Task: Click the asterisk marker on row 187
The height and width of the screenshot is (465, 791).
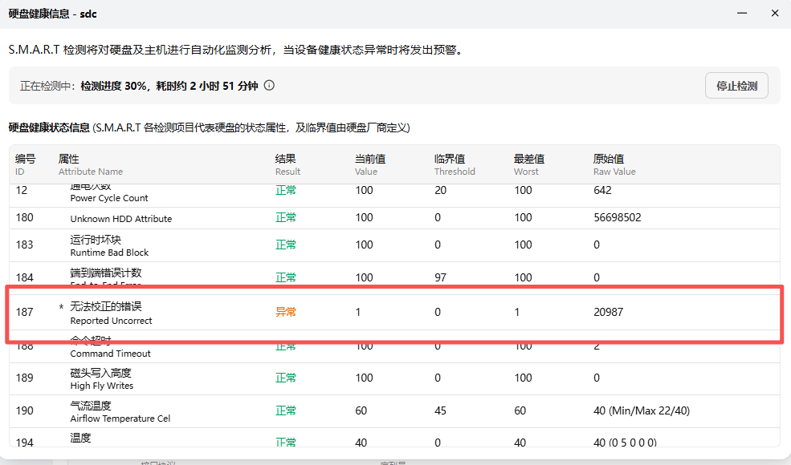Action: (61, 308)
